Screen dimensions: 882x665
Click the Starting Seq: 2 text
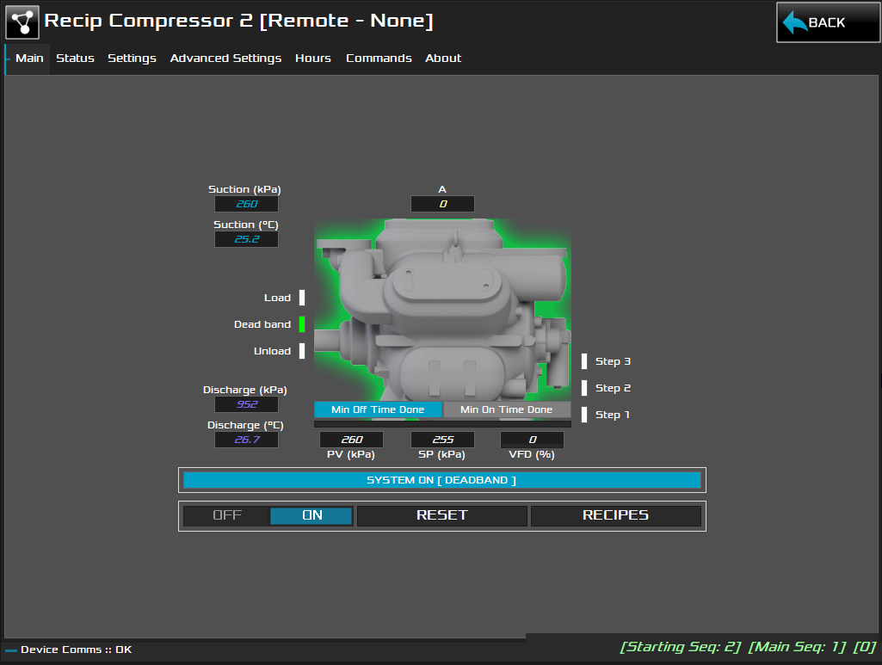tap(680, 647)
